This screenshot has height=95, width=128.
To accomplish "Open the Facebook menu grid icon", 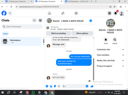I will tap(110, 13).
